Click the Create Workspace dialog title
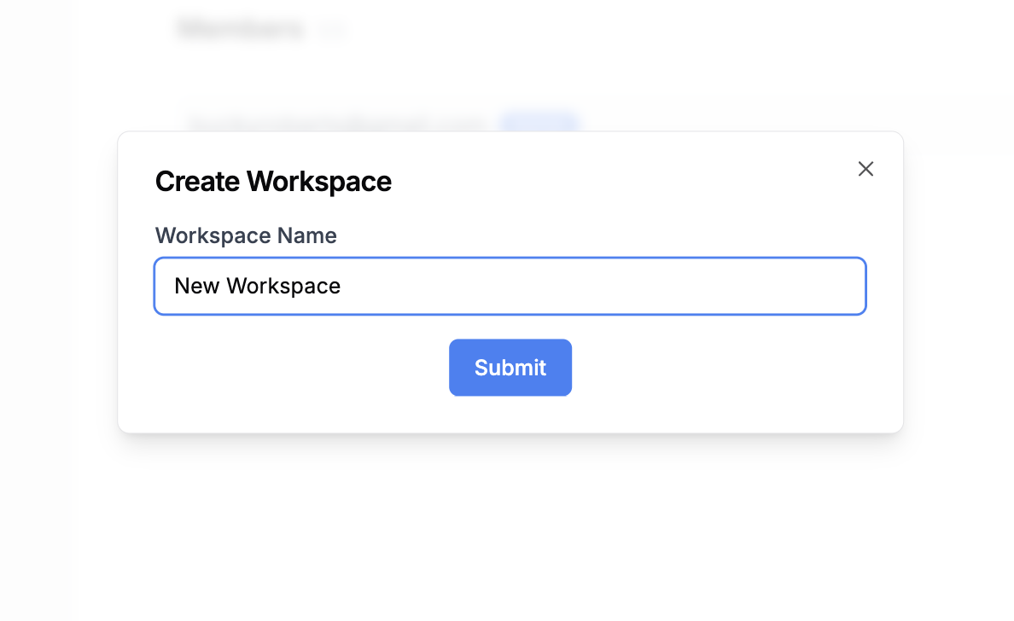The image size is (1014, 621). [x=273, y=181]
